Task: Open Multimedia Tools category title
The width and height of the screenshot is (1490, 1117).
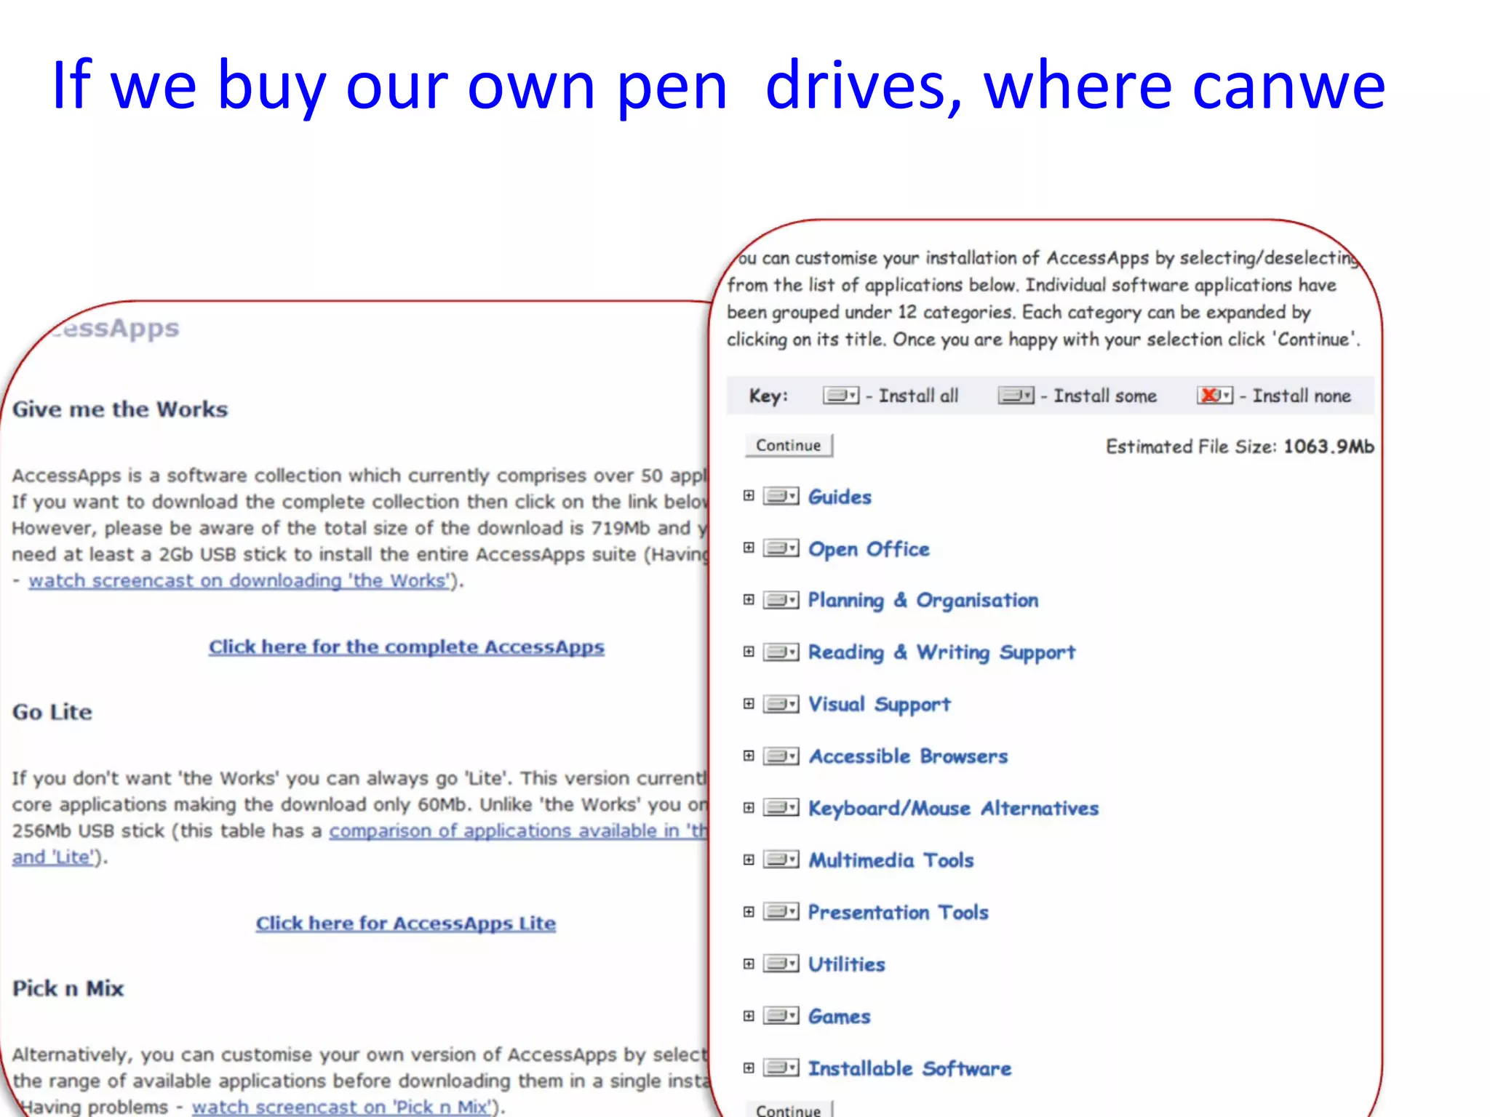Action: pyautogui.click(x=891, y=860)
